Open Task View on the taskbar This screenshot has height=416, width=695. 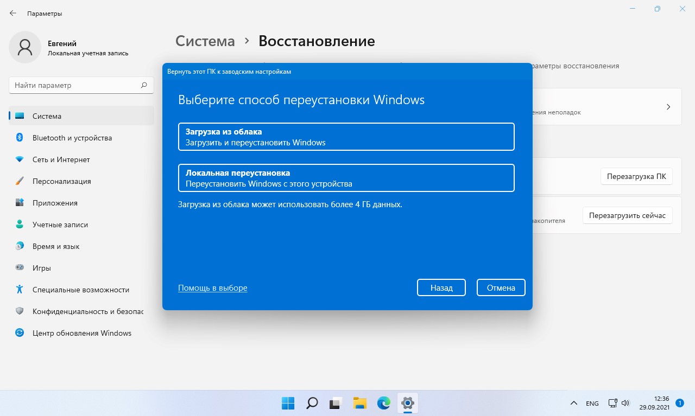click(x=336, y=403)
